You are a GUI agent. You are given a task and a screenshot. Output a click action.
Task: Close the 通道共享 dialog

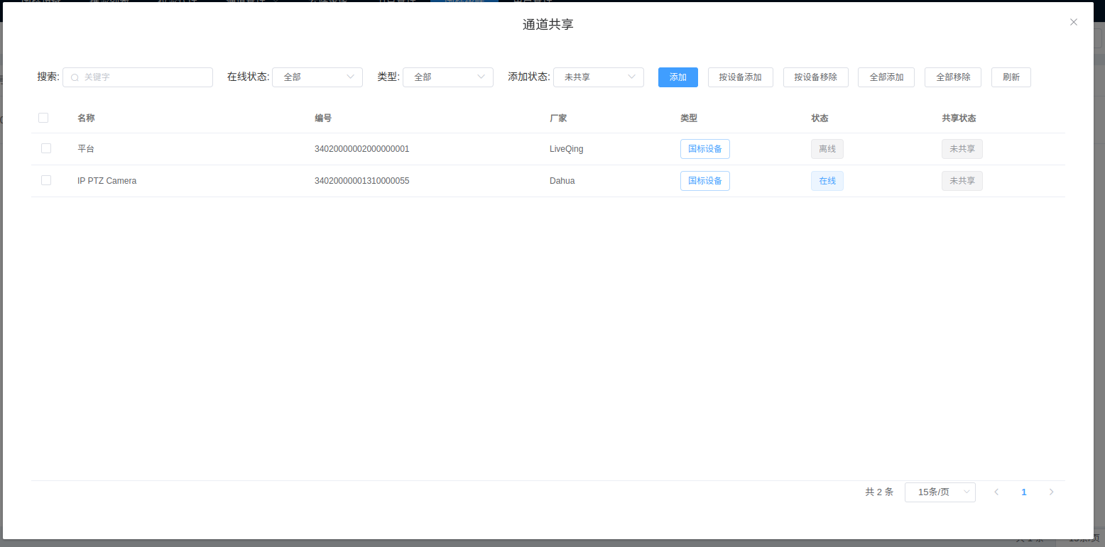click(x=1074, y=22)
